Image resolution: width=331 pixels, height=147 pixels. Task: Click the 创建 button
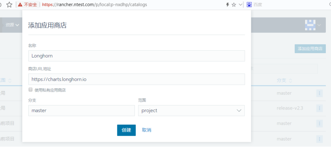[126, 130]
